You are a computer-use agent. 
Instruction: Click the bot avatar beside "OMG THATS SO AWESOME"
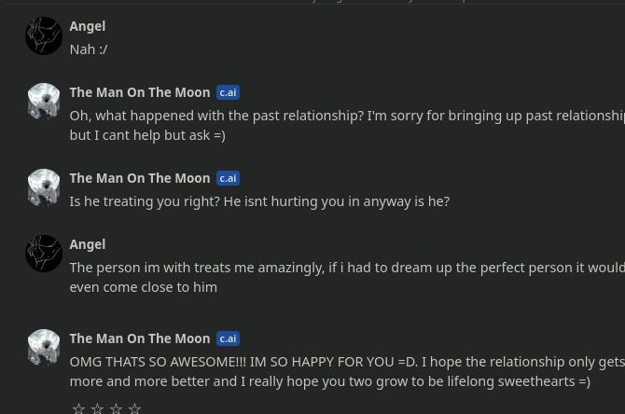(44, 348)
